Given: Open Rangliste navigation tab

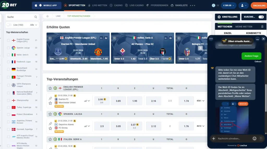Looking at the screenshot, I should tap(179, 5).
